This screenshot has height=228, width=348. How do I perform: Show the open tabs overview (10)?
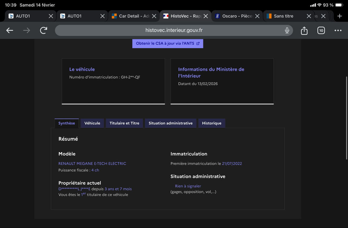click(321, 30)
